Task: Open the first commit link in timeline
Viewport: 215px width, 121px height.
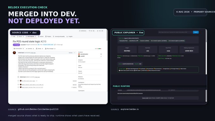Action: tap(28, 81)
